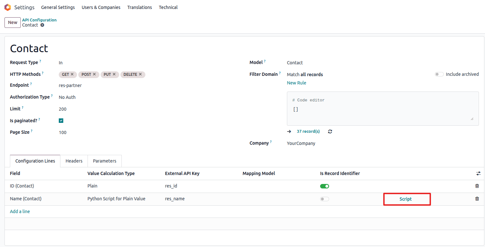
Task: Delete the Name (Contact) configuration line
Action: coord(477,199)
